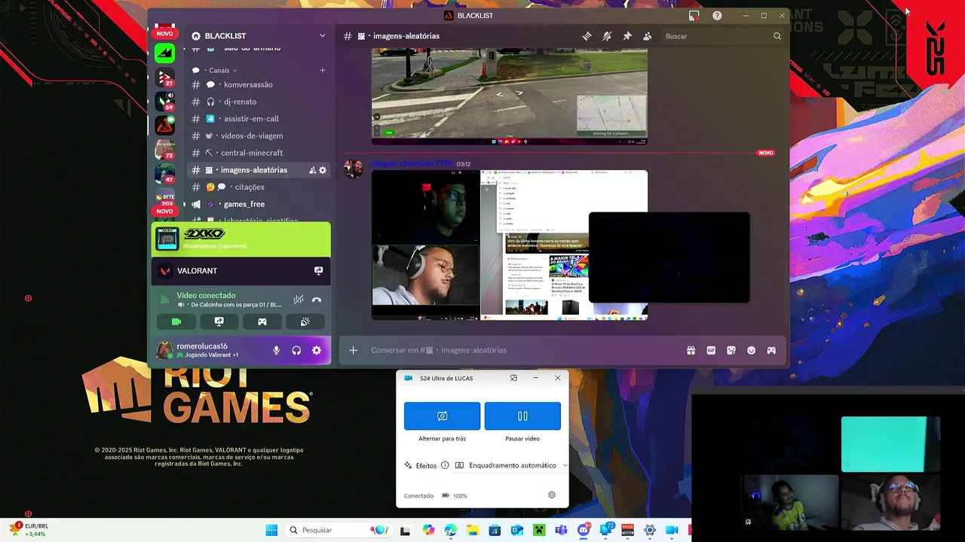Viewport: 965px width, 542px height.
Task: Disconnect from voice call
Action: (317, 300)
